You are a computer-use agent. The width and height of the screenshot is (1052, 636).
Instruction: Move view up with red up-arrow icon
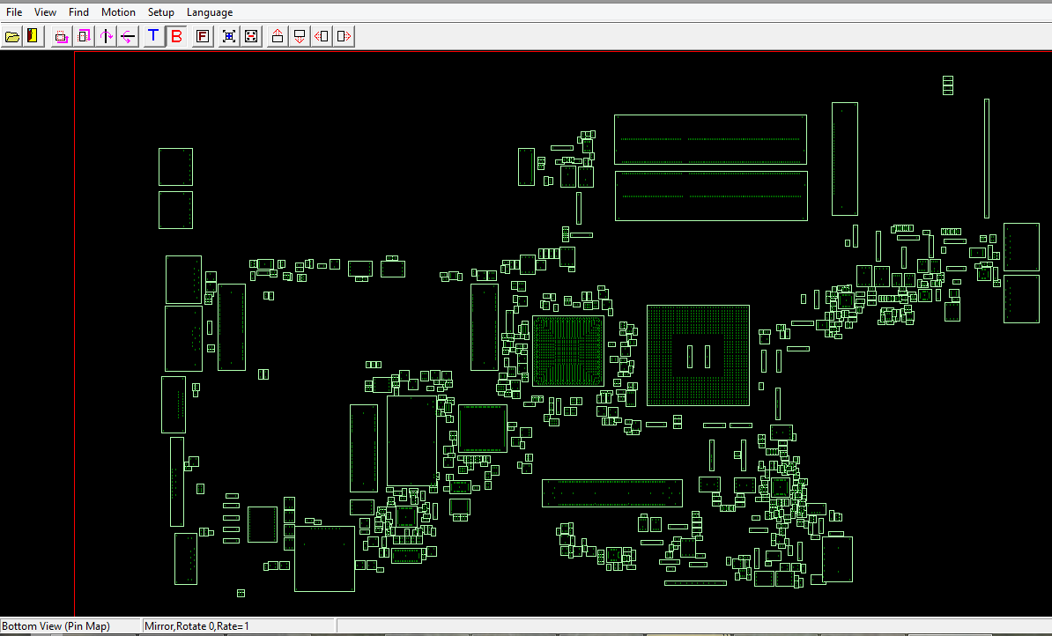click(277, 36)
